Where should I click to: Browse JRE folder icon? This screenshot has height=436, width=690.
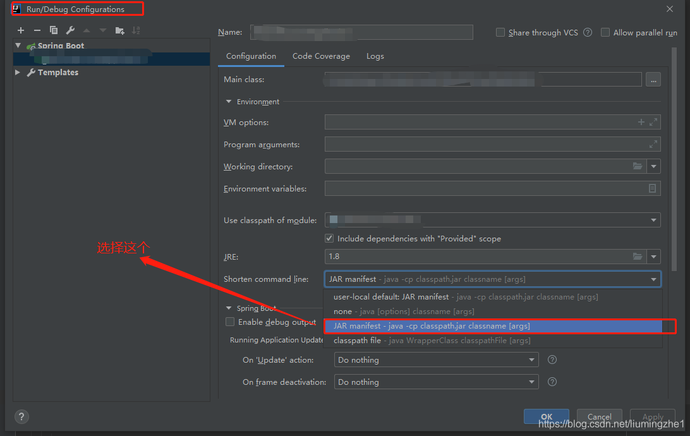[638, 257]
